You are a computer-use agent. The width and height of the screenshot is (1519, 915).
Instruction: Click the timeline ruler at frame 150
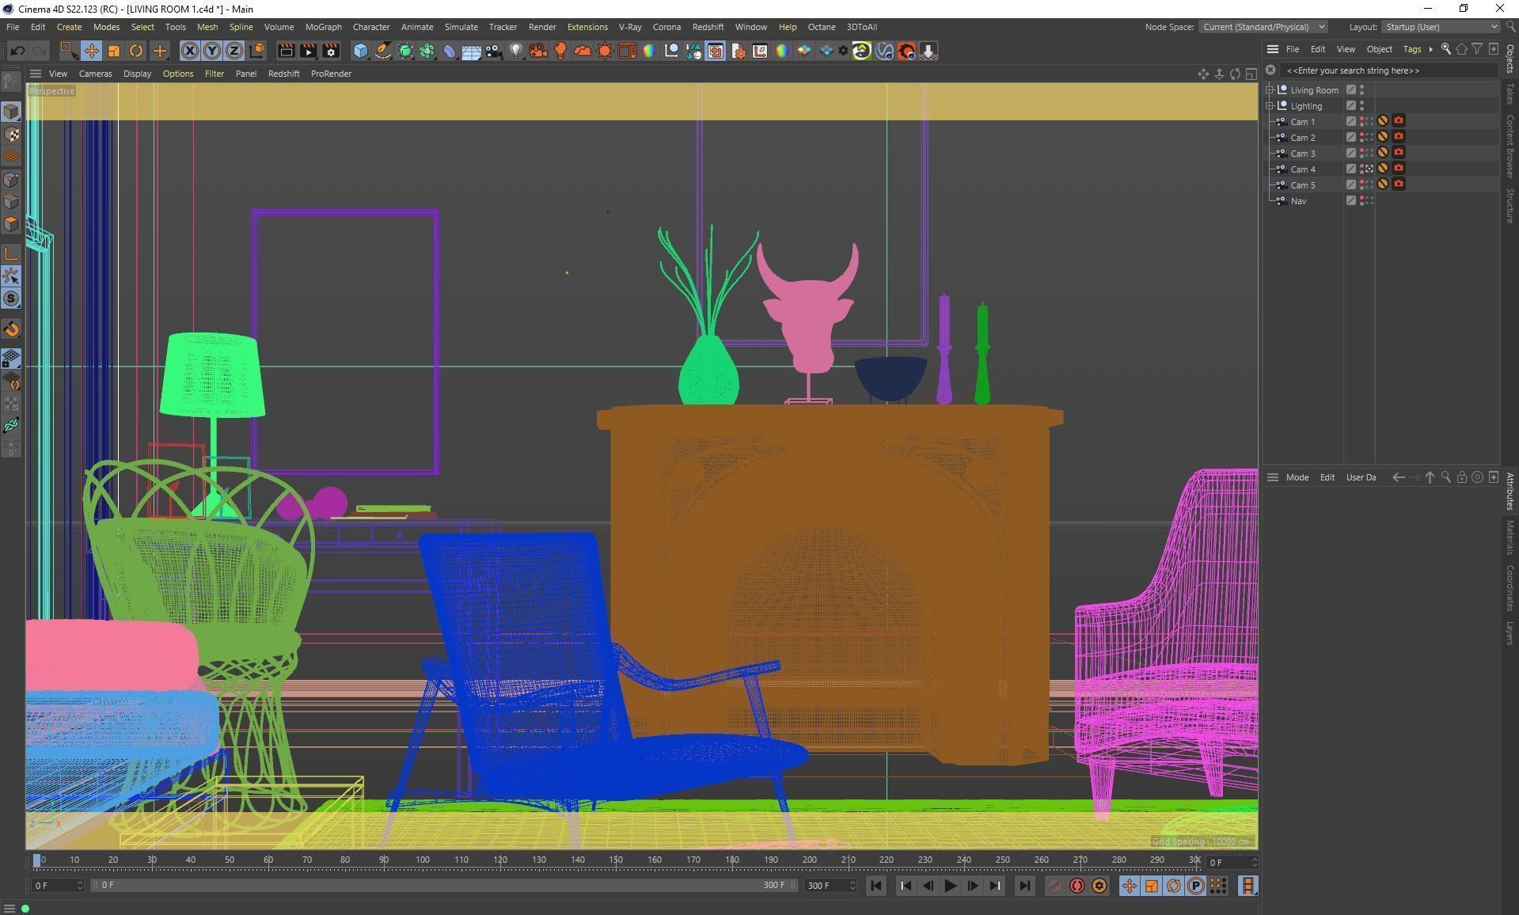616,860
